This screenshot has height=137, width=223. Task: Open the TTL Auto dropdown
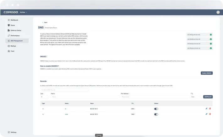point(196,97)
